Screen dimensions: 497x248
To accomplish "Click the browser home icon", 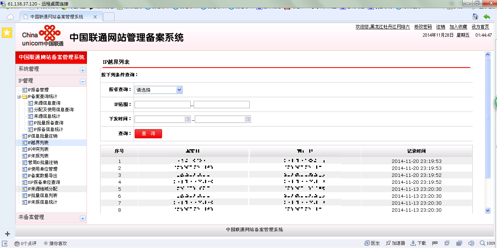I will [475, 17].
